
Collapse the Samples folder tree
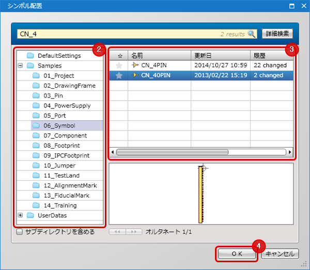(x=20, y=66)
